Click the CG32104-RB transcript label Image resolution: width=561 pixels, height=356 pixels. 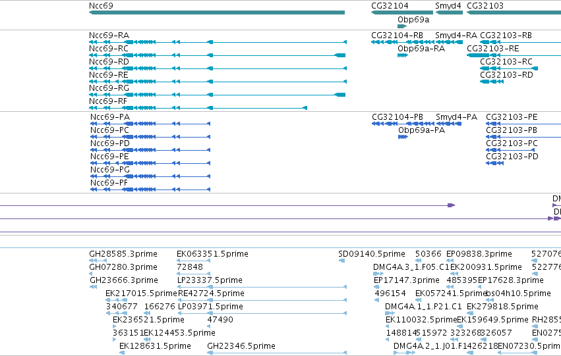397,36
